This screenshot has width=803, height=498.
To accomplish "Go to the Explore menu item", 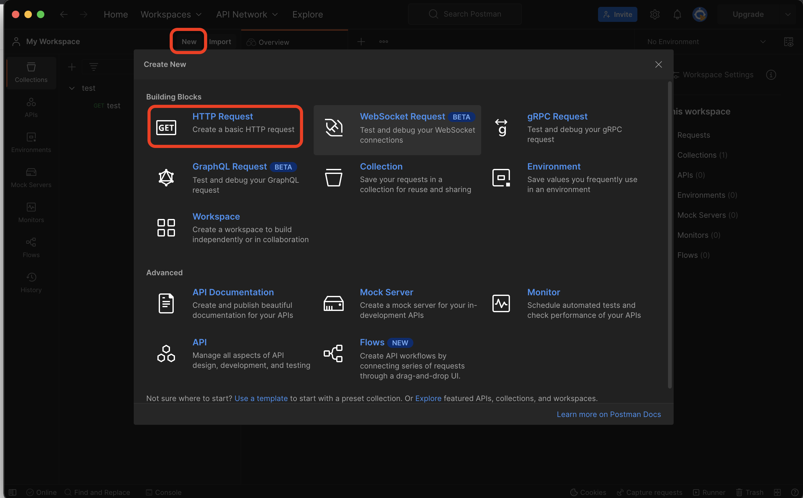I will [307, 14].
